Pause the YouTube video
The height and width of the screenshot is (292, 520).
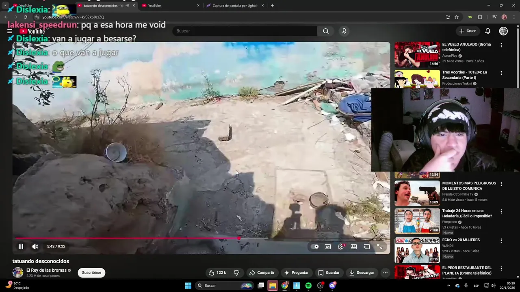tap(21, 246)
